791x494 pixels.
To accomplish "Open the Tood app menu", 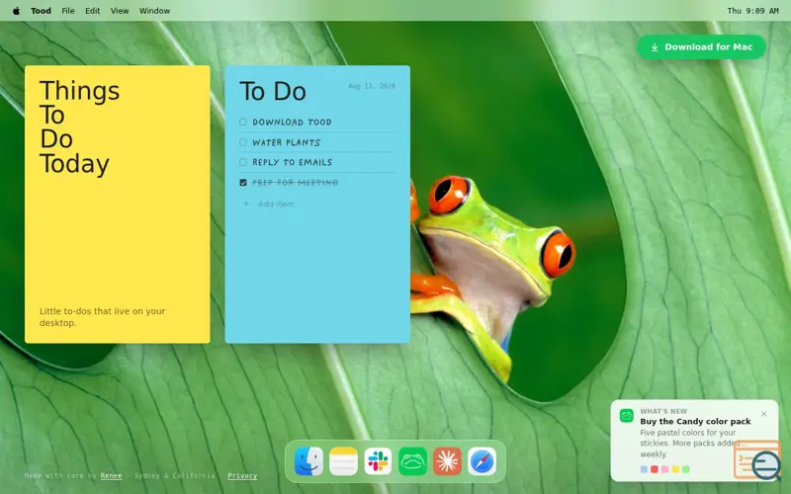I will tap(41, 11).
